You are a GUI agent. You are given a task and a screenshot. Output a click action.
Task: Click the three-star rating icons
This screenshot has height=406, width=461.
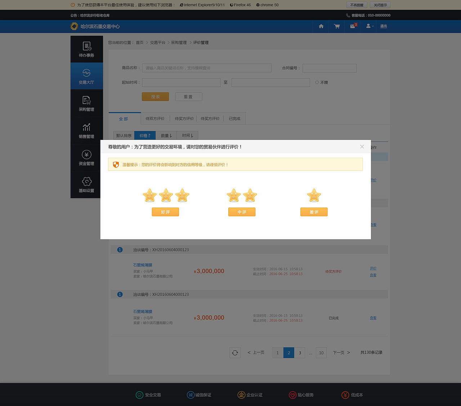point(166,195)
